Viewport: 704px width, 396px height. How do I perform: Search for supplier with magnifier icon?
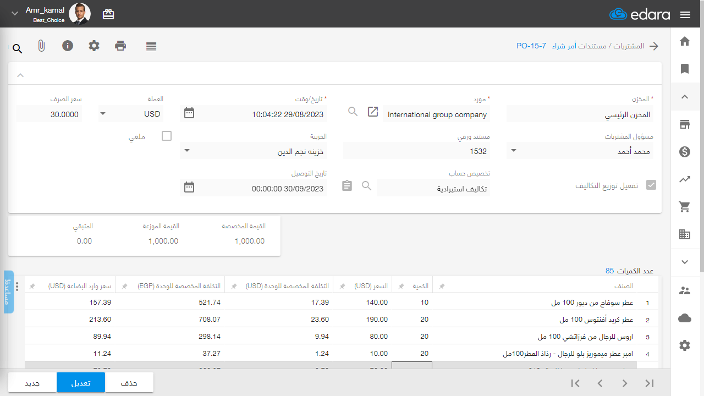353,112
